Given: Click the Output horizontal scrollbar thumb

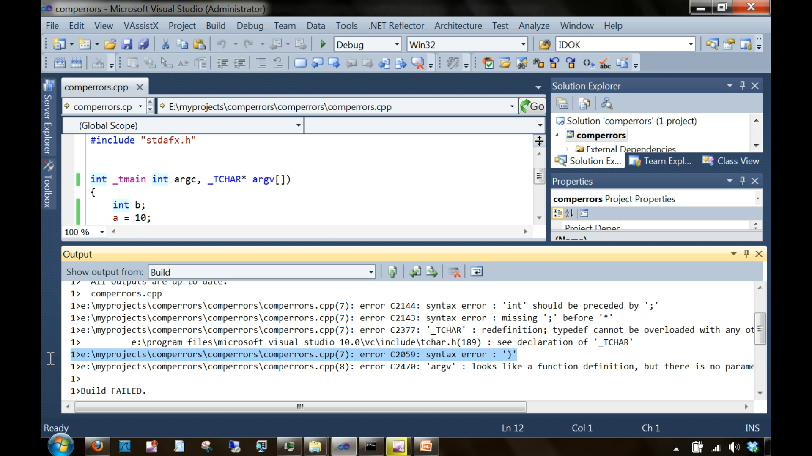Looking at the screenshot, I should [x=300, y=407].
